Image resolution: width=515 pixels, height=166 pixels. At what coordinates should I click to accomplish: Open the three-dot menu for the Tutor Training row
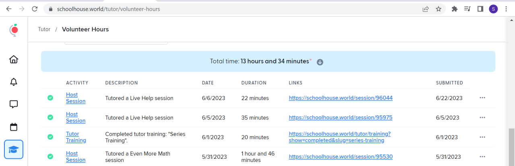pyautogui.click(x=482, y=137)
